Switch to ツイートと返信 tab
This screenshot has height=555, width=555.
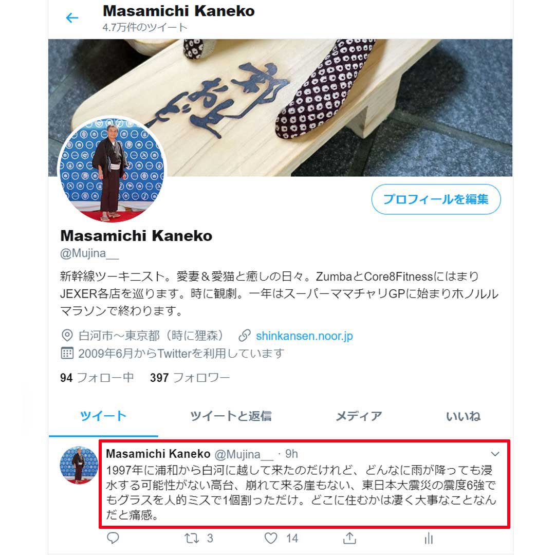click(231, 416)
